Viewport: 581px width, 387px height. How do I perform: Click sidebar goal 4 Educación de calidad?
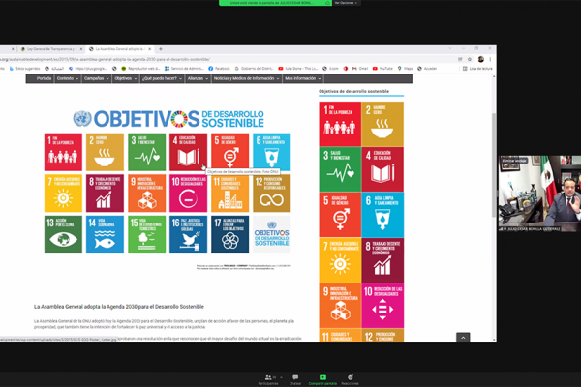click(x=382, y=169)
